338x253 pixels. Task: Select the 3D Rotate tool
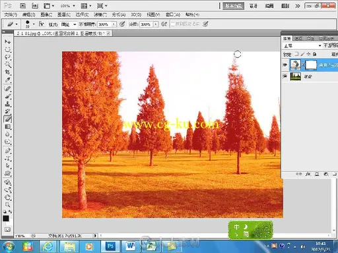click(x=8, y=183)
